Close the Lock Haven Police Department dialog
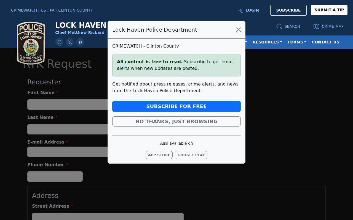Viewport: 353px width, 220px height. point(239,30)
